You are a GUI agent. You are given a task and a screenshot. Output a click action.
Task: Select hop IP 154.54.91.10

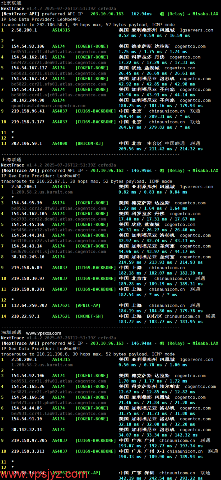point(27,419)
